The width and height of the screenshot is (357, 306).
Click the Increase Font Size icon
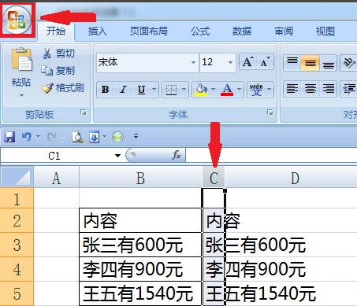pyautogui.click(x=247, y=62)
